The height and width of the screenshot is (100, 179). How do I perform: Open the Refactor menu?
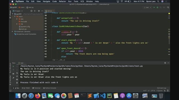(x=62, y=1)
